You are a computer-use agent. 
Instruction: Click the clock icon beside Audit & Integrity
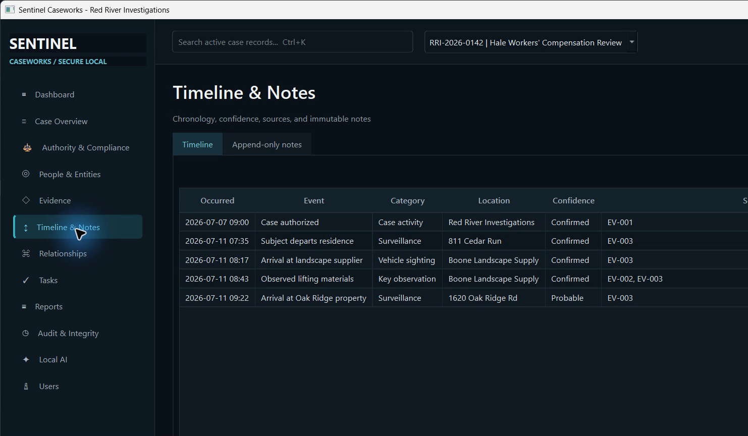coord(25,333)
